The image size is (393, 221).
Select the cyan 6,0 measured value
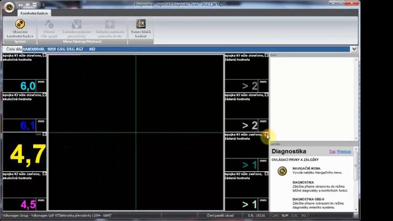[28, 86]
